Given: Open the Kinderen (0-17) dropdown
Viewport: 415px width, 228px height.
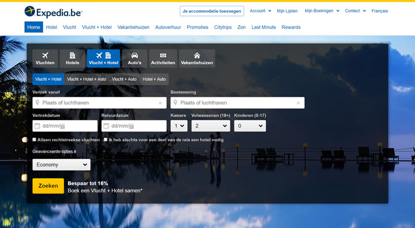Looking at the screenshot, I should click(x=250, y=126).
